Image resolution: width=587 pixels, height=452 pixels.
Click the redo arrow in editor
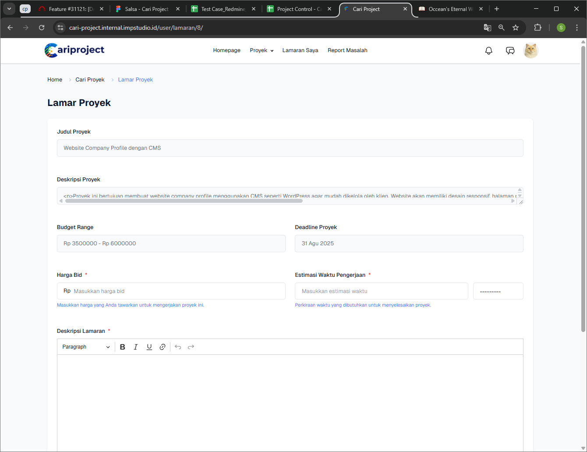tap(191, 347)
